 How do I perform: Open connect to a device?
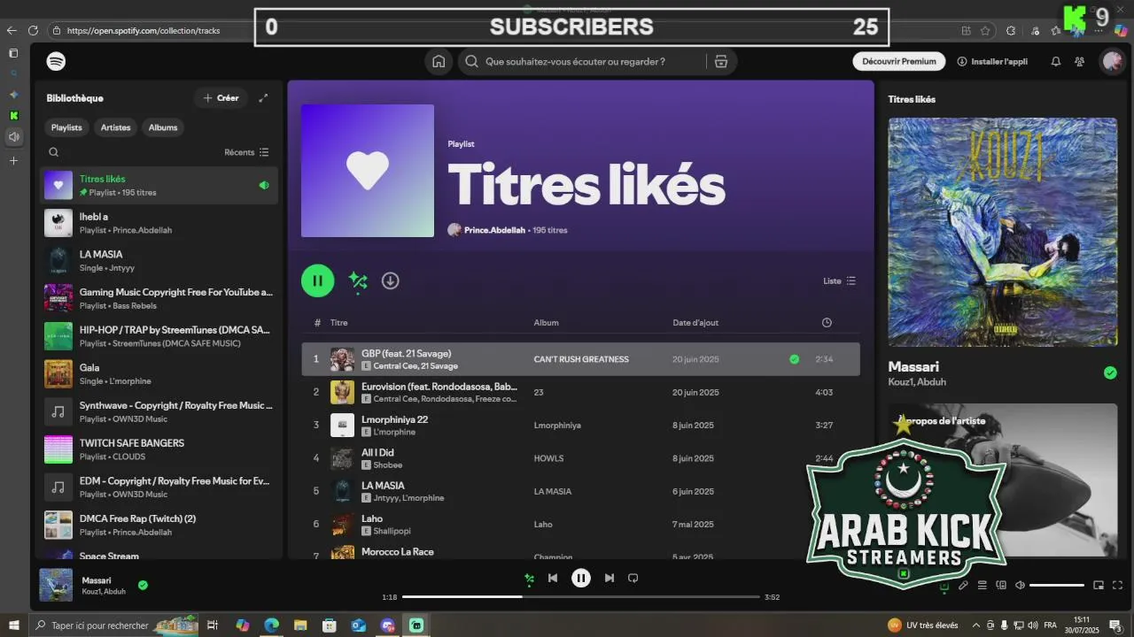(1001, 585)
